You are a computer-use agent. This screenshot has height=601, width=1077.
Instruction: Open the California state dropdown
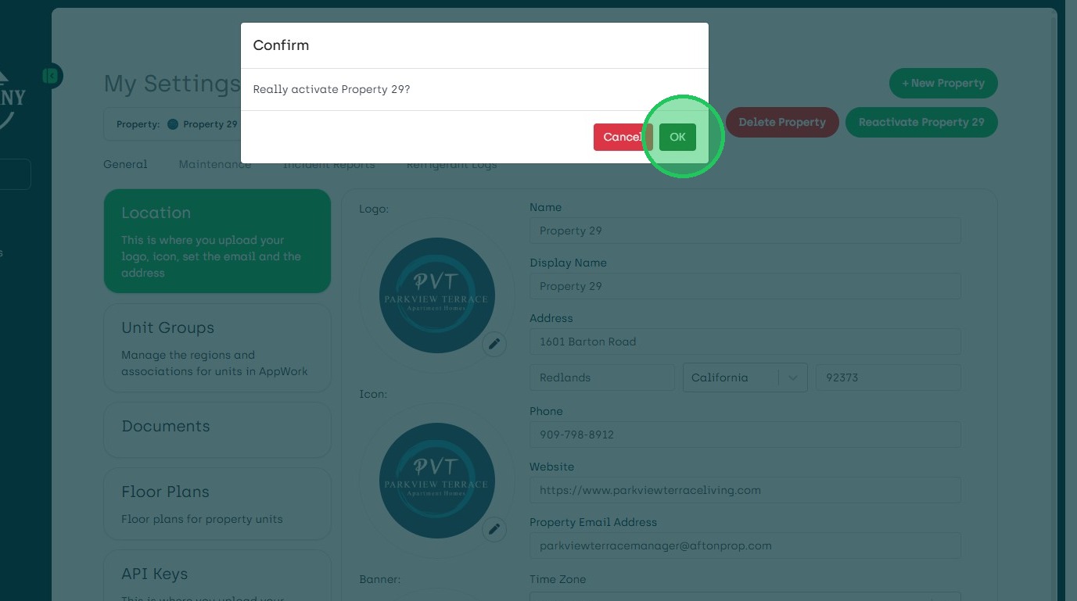pyautogui.click(x=745, y=377)
